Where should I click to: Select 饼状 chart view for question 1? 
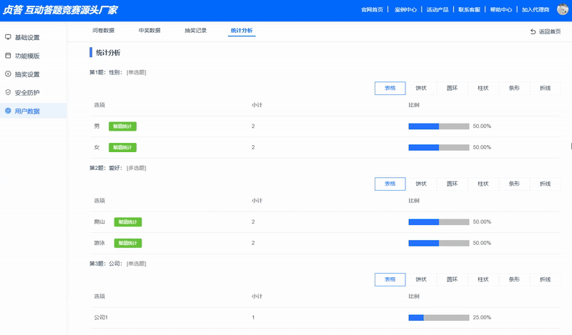(421, 89)
